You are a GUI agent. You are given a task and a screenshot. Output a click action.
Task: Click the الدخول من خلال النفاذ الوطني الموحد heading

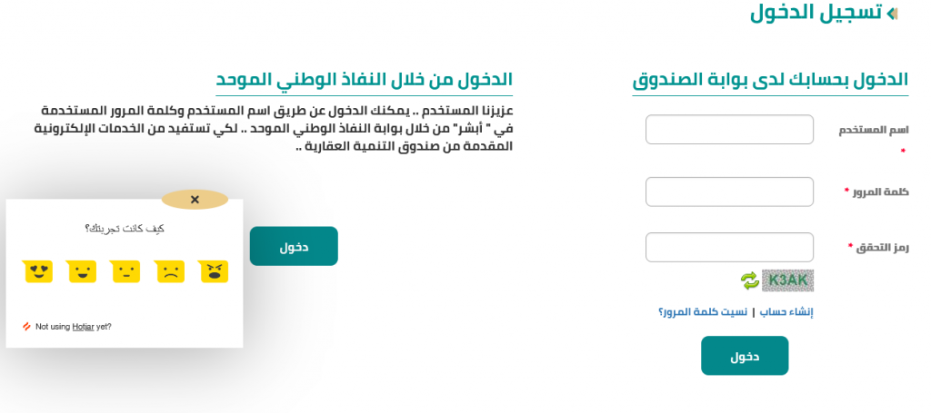pos(365,80)
